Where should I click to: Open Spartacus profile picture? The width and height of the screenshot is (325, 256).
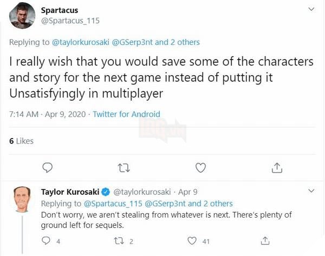tap(23, 16)
